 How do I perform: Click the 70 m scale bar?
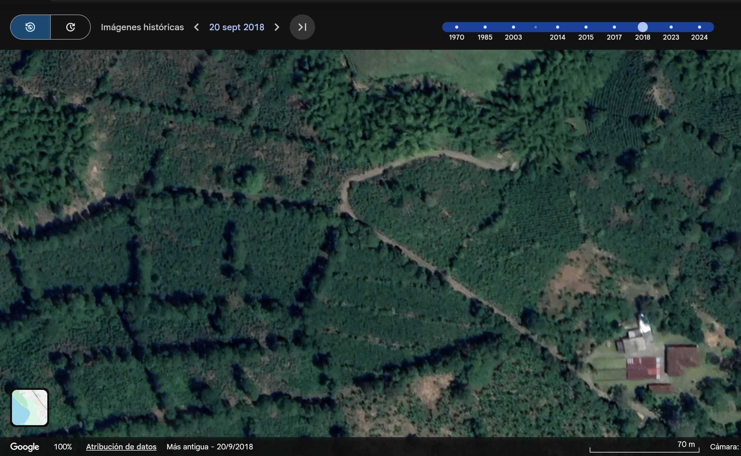tap(645, 448)
